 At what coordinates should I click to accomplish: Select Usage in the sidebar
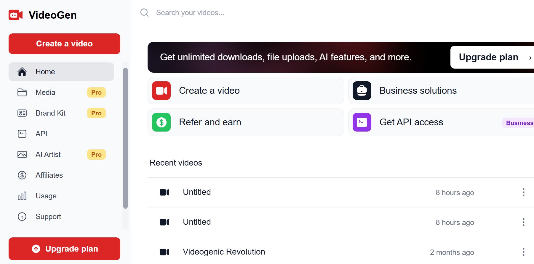pos(46,196)
